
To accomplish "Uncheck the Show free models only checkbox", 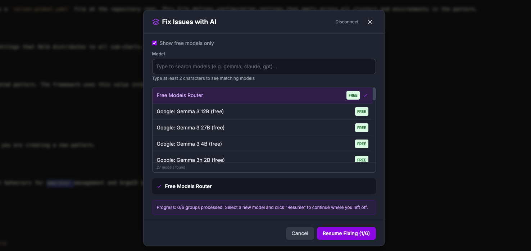I will 154,43.
